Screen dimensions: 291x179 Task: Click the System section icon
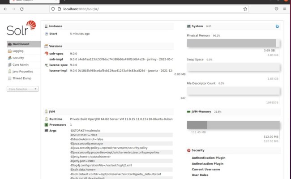pos(189,26)
